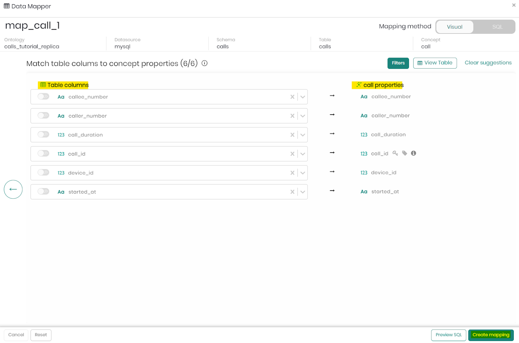Click the back arrow circle button
This screenshot has height=343, width=519.
(13, 189)
